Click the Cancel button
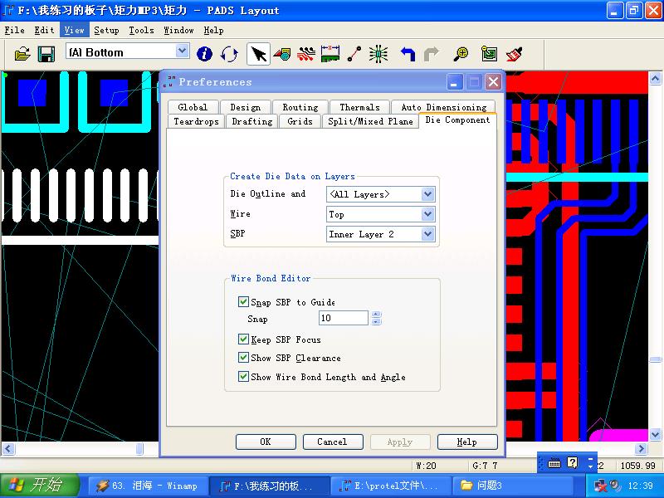The image size is (664, 498). pos(332,442)
